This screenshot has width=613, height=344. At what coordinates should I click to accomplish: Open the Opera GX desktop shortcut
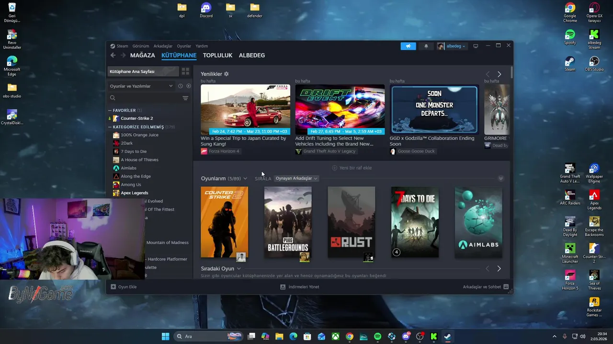click(x=594, y=12)
